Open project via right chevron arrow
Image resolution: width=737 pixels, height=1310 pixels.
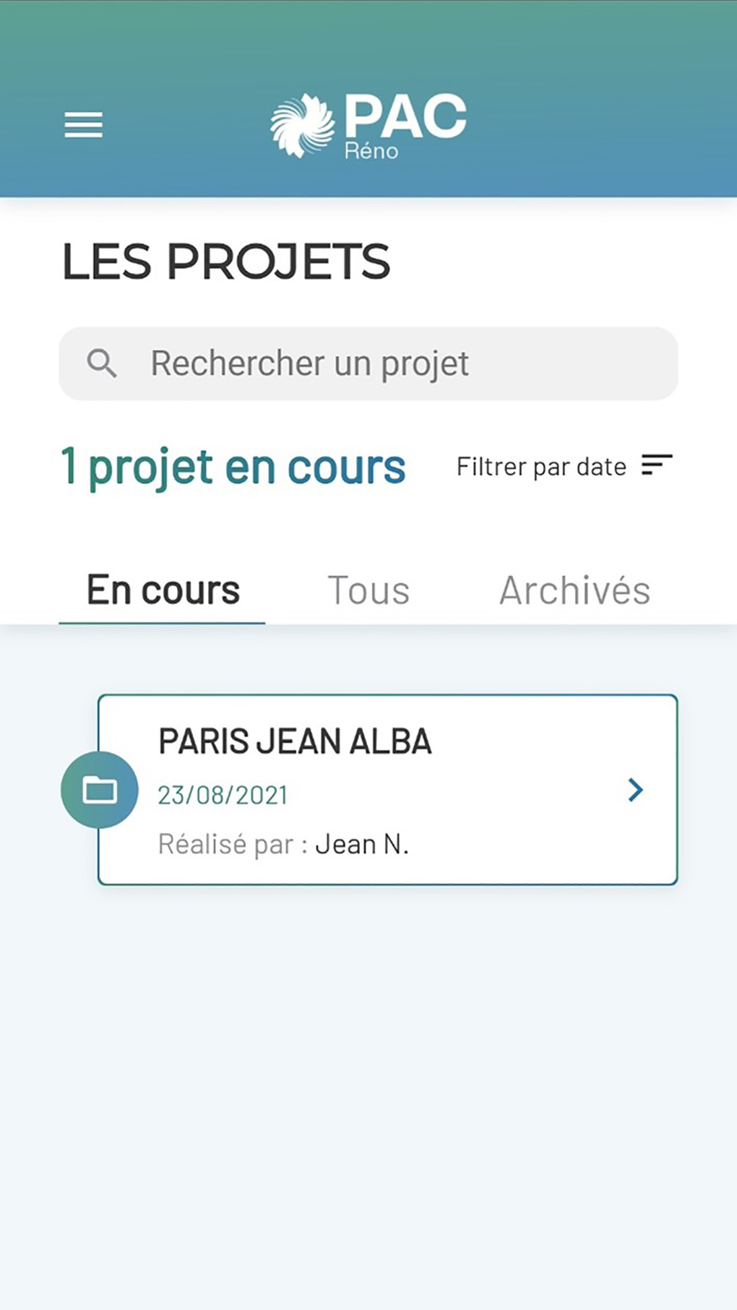pyautogui.click(x=635, y=790)
